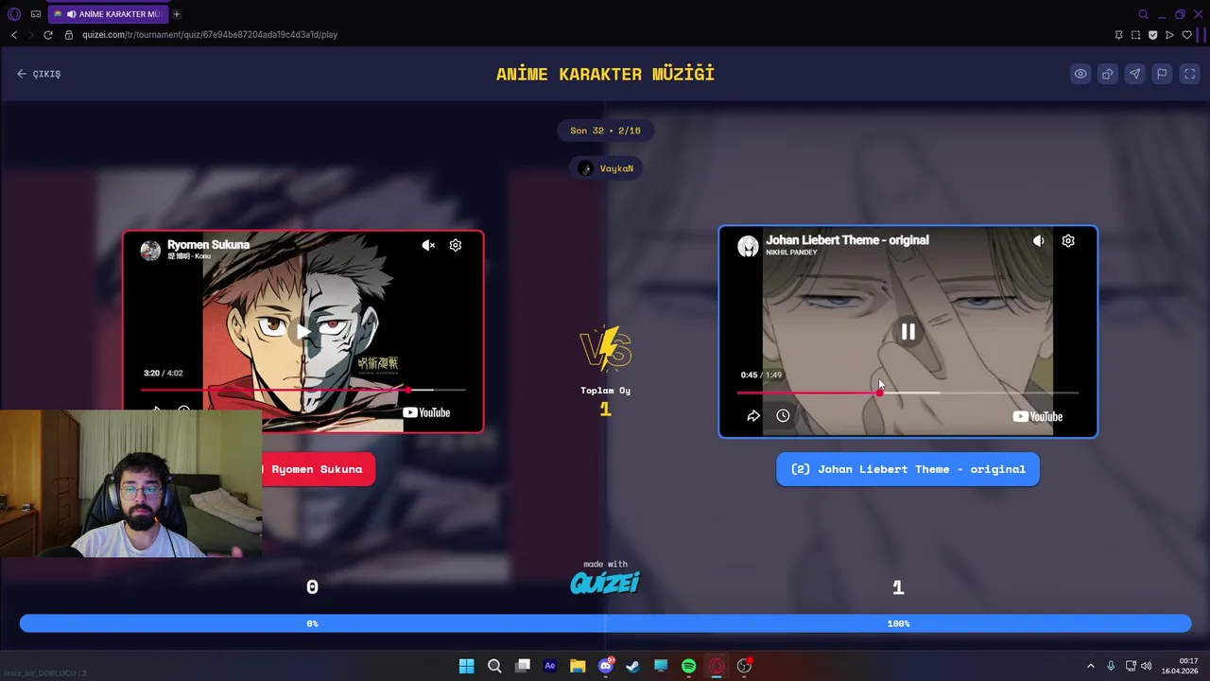Enter fullscreen using the quiz header expand icon
The image size is (1210, 681).
(x=1190, y=74)
